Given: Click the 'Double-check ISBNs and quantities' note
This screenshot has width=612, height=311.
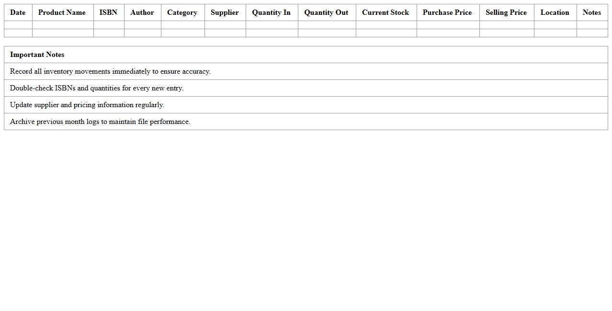Looking at the screenshot, I should 97,88.
